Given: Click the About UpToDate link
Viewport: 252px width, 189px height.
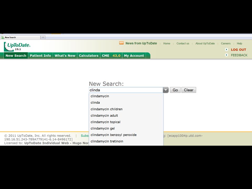Looking at the screenshot, I should click(x=205, y=43).
